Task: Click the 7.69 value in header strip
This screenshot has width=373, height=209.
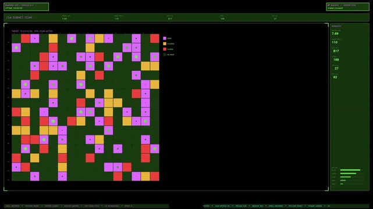Action: click(x=65, y=19)
